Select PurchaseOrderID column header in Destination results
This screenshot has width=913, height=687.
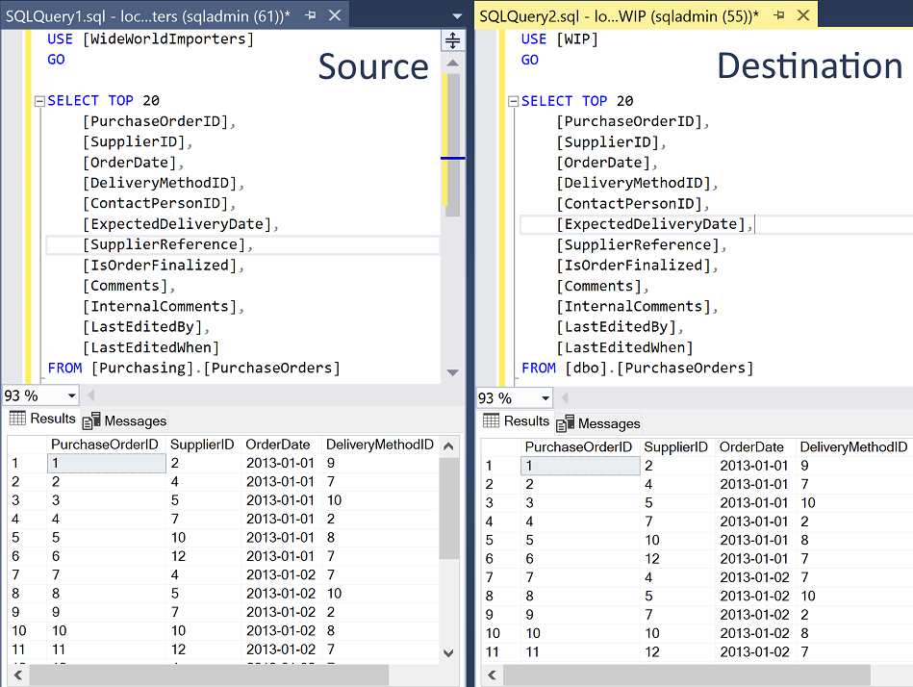580,447
